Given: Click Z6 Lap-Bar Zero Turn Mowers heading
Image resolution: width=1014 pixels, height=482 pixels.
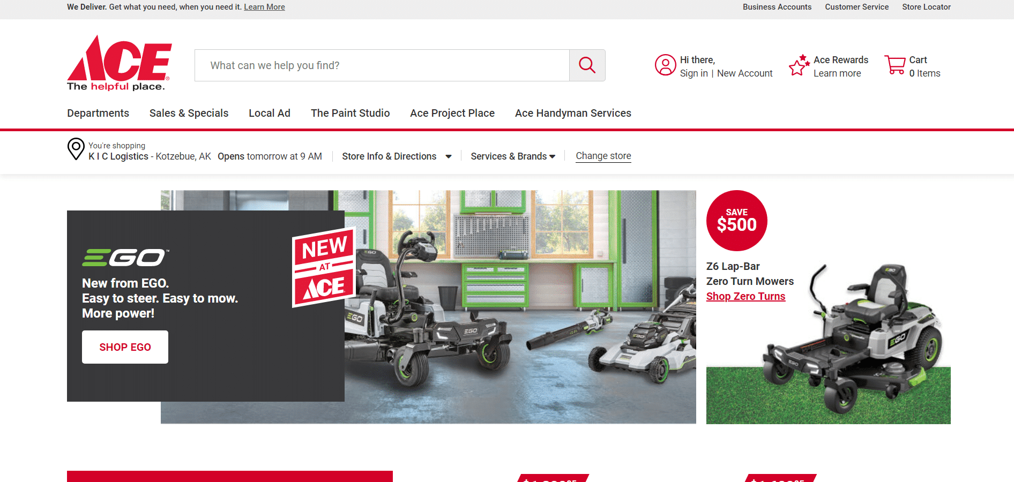Looking at the screenshot, I should point(750,274).
